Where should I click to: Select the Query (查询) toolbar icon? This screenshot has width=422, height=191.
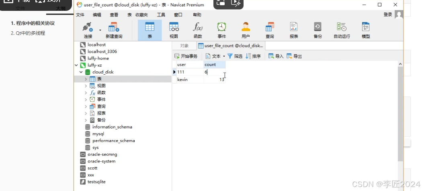270,30
